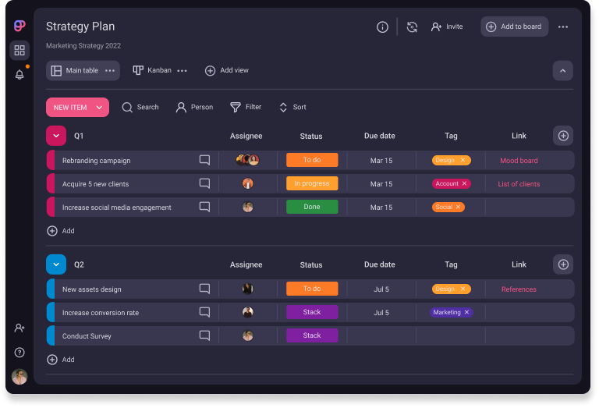Open comments for Conduct Survey
This screenshot has width=599, height=408.
(204, 336)
